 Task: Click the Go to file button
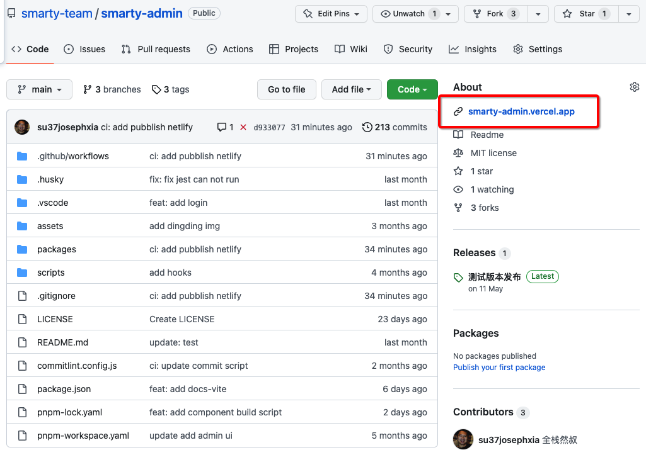click(x=286, y=89)
